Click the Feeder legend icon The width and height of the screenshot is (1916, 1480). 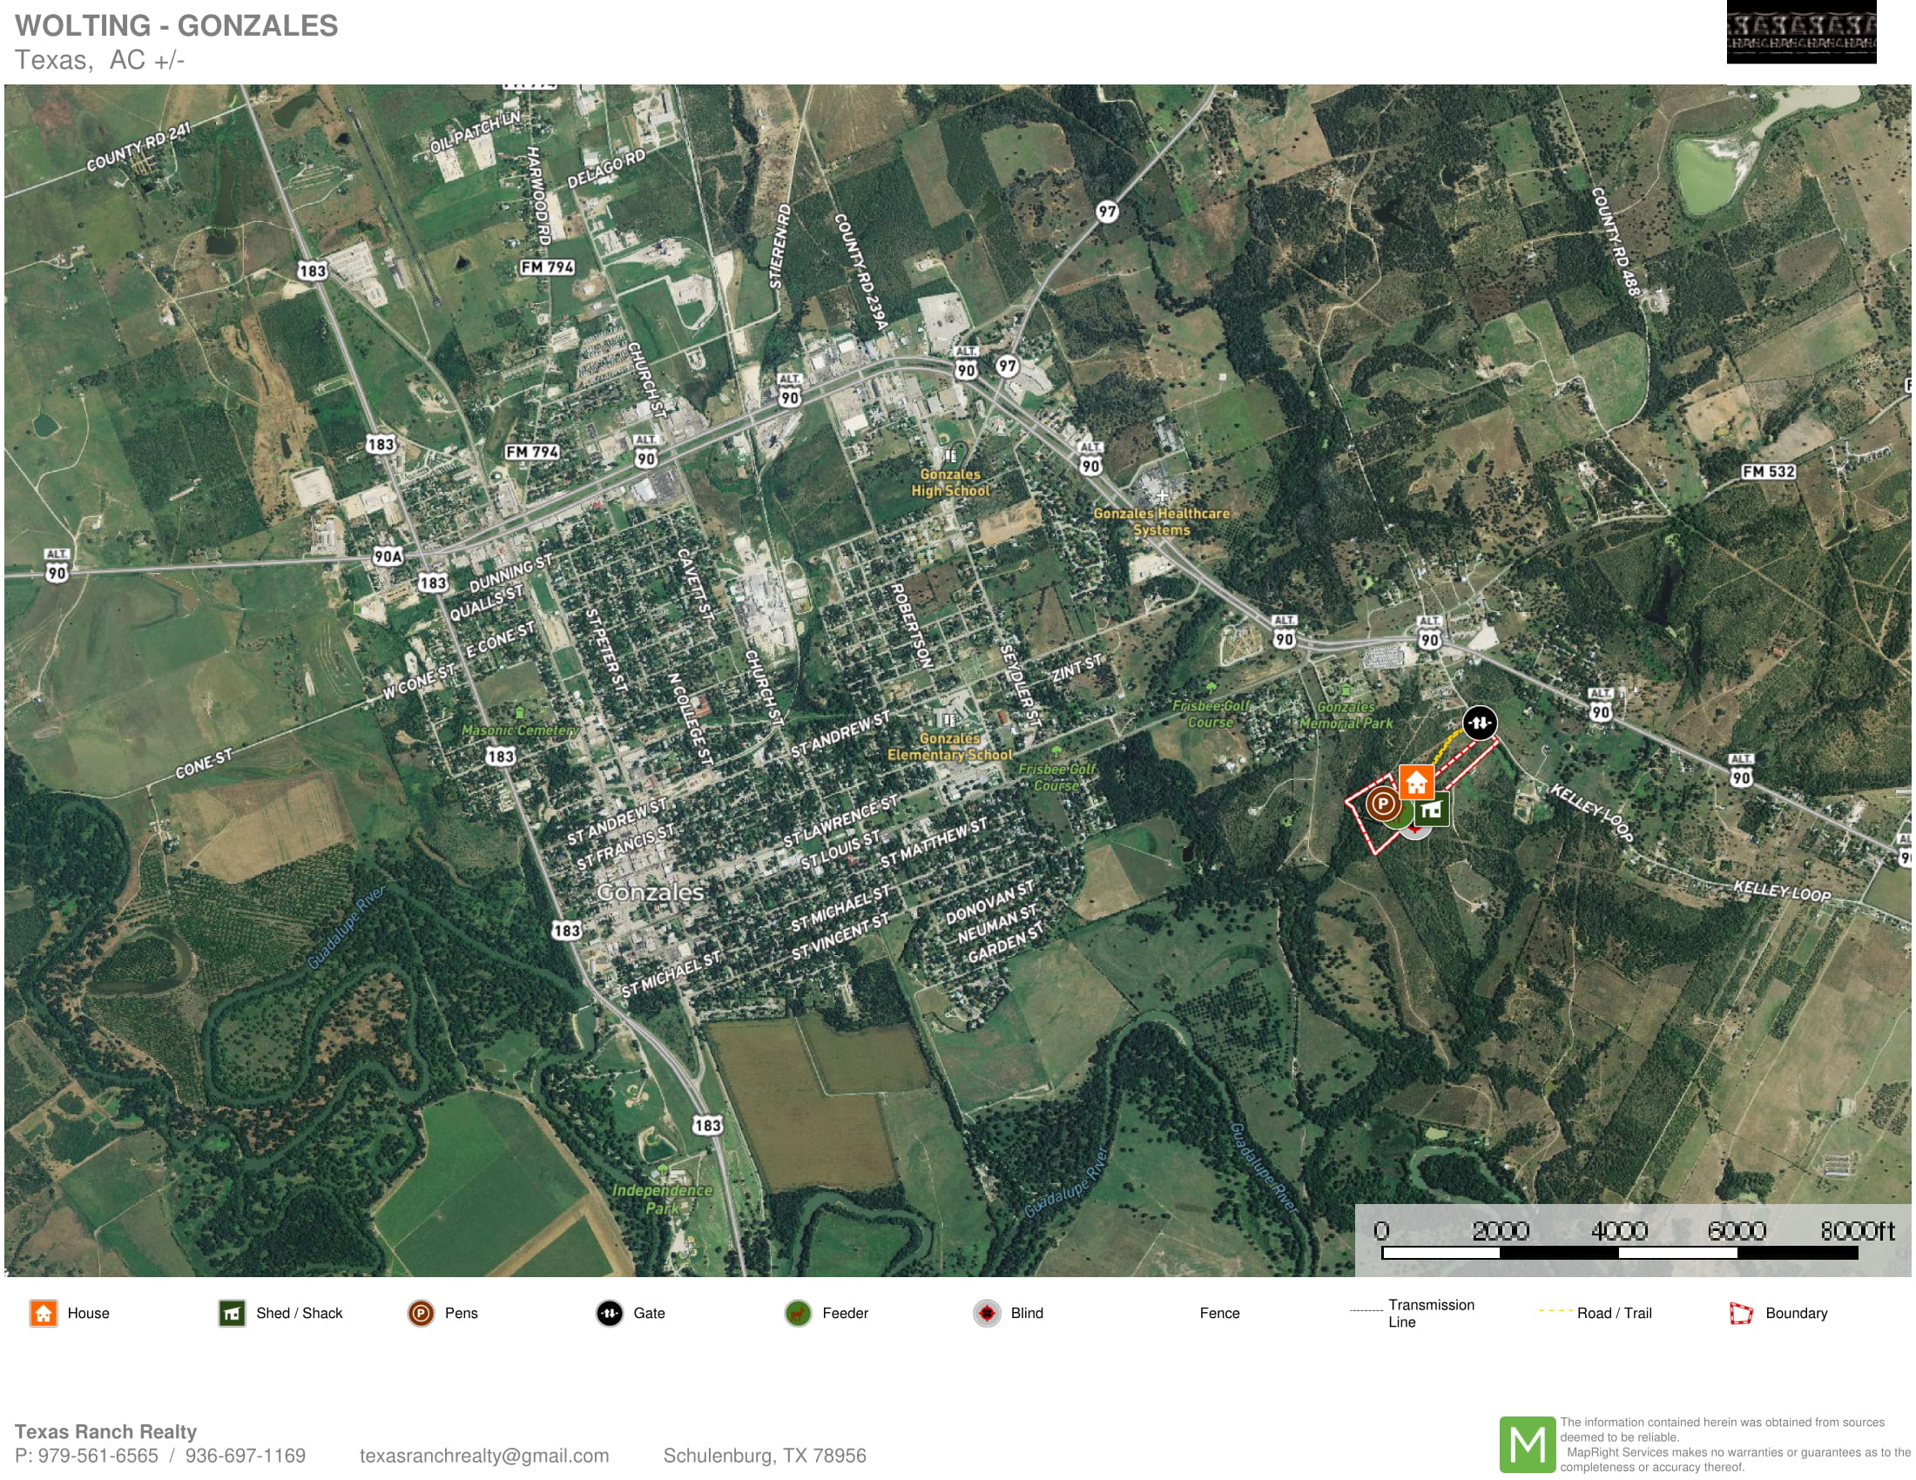click(798, 1313)
